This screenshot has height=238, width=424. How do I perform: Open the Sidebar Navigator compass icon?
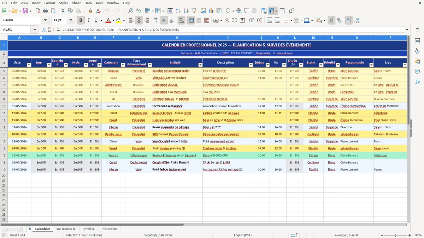pyautogui.click(x=417, y=71)
